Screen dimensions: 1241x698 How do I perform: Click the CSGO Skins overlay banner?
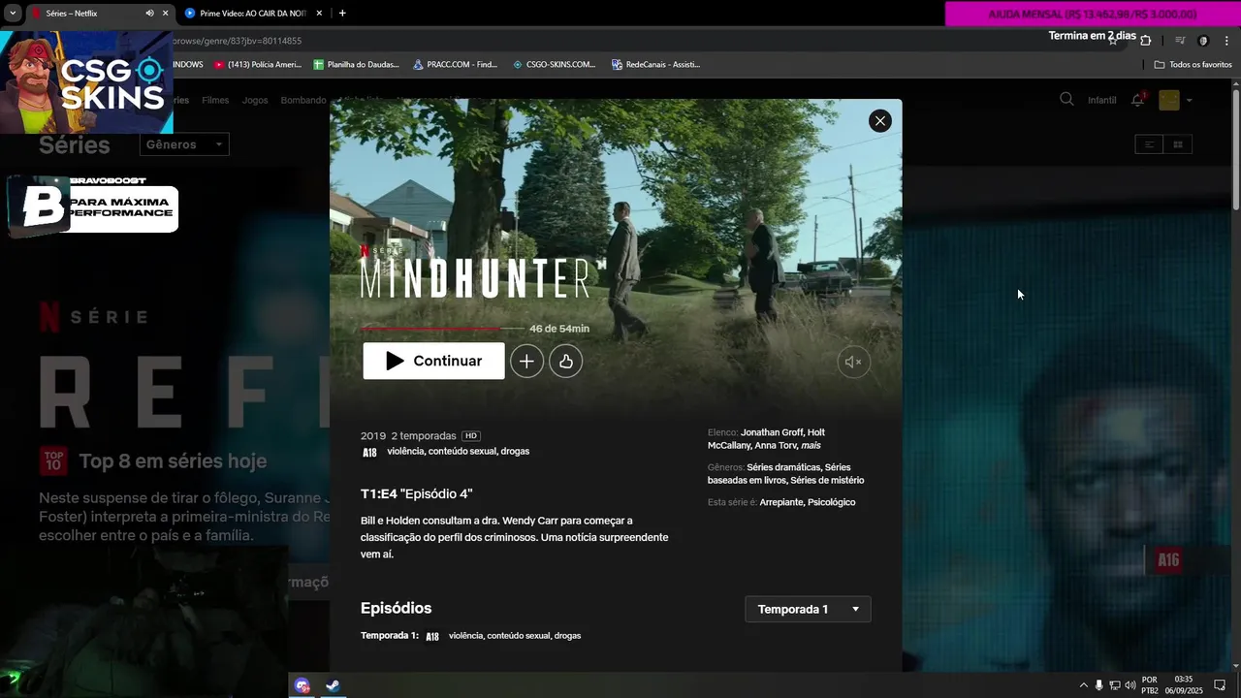[86, 82]
